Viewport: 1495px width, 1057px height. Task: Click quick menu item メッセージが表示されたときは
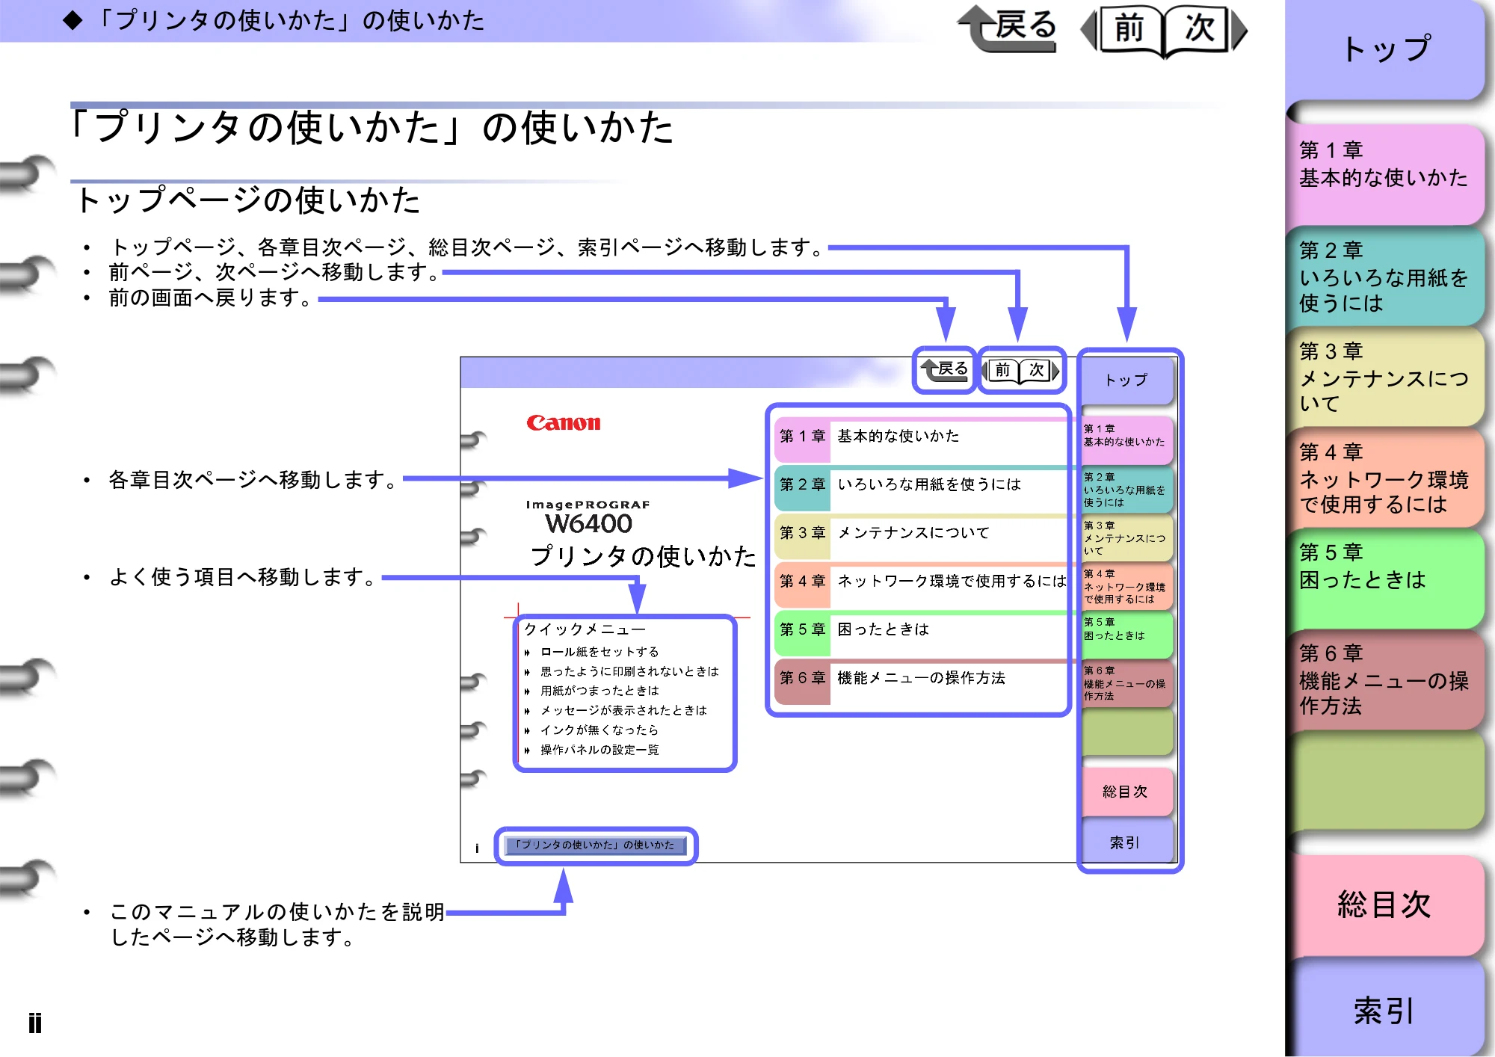tap(623, 710)
